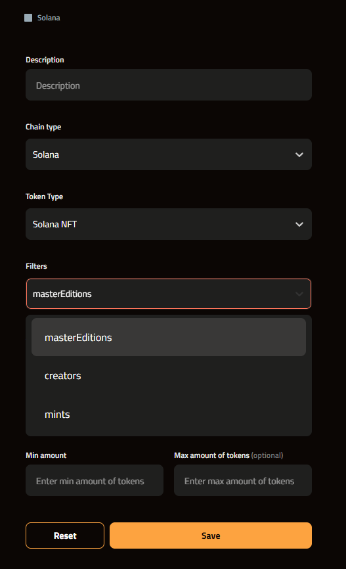This screenshot has width=346, height=569.
Task: Open the Chain type Solana dropdown
Action: [169, 154]
